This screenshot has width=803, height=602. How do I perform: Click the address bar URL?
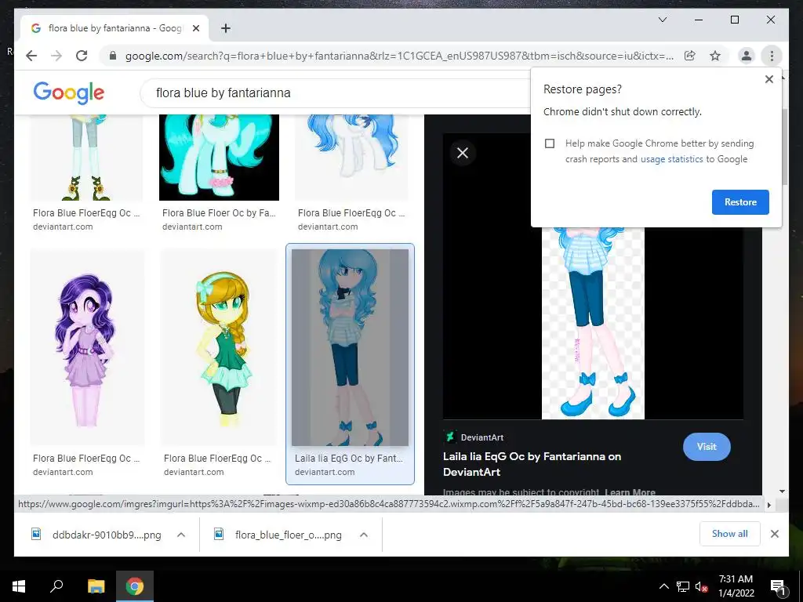pos(399,56)
